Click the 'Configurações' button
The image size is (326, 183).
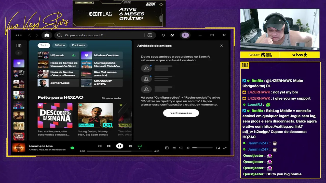[x=181, y=113]
